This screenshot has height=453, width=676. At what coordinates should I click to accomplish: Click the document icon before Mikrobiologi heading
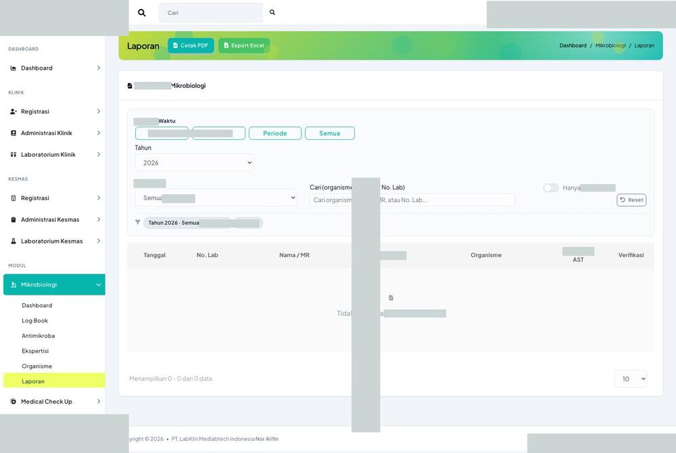coord(130,86)
